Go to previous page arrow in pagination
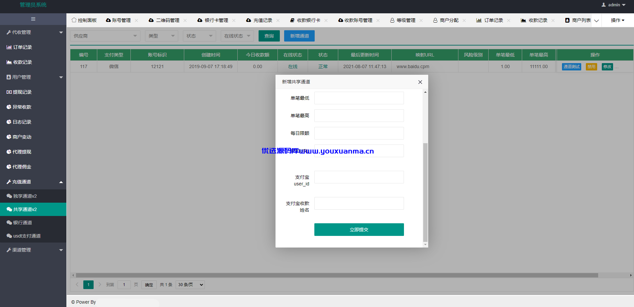634x307 pixels. pyautogui.click(x=77, y=284)
